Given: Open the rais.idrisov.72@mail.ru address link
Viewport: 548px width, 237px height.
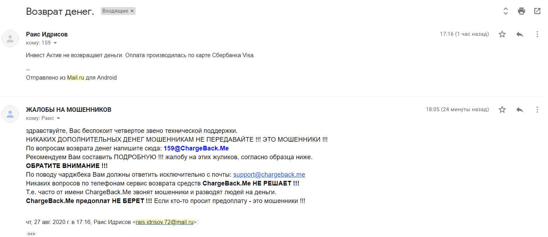Looking at the screenshot, I should [165, 222].
